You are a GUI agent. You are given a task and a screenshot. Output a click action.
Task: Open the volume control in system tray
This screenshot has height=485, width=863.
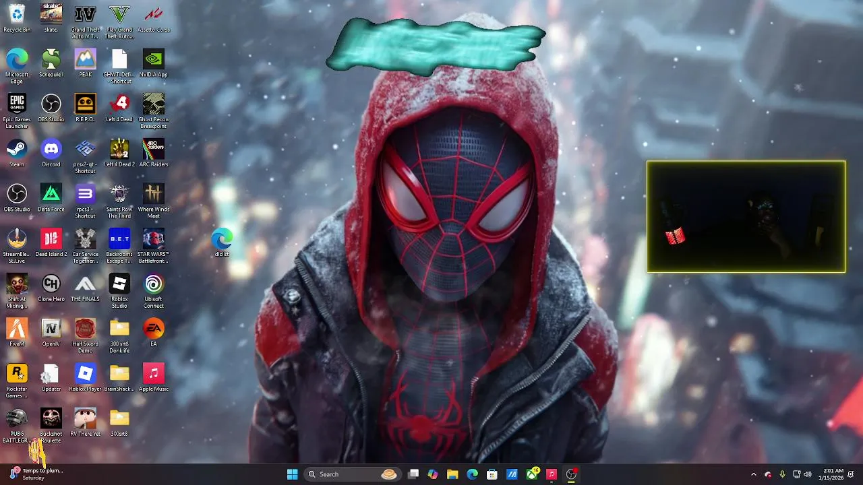tap(808, 474)
